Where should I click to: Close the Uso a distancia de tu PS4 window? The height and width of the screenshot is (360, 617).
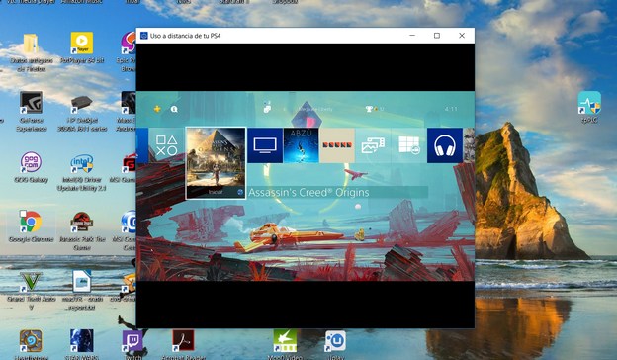tap(462, 36)
